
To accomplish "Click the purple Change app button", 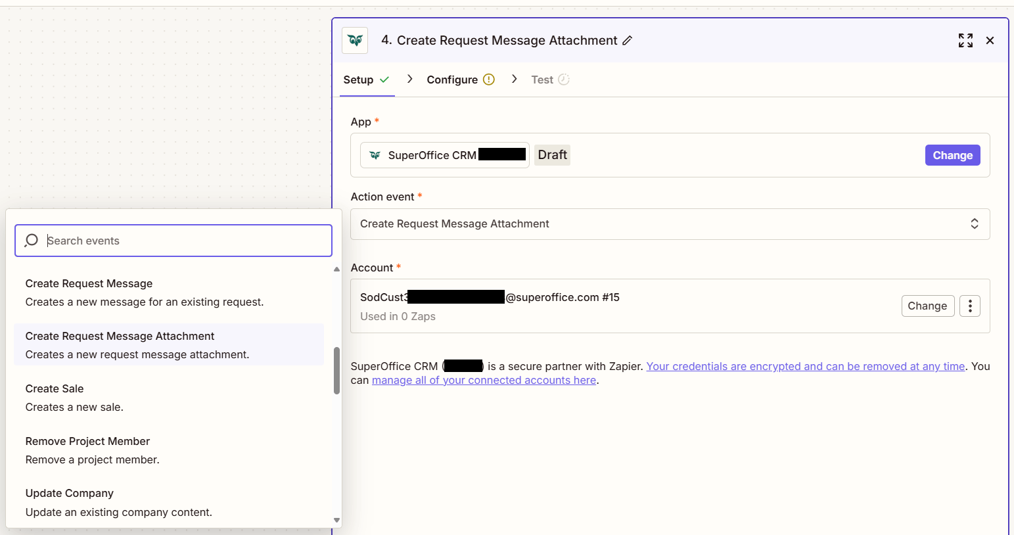I will pyautogui.click(x=952, y=155).
